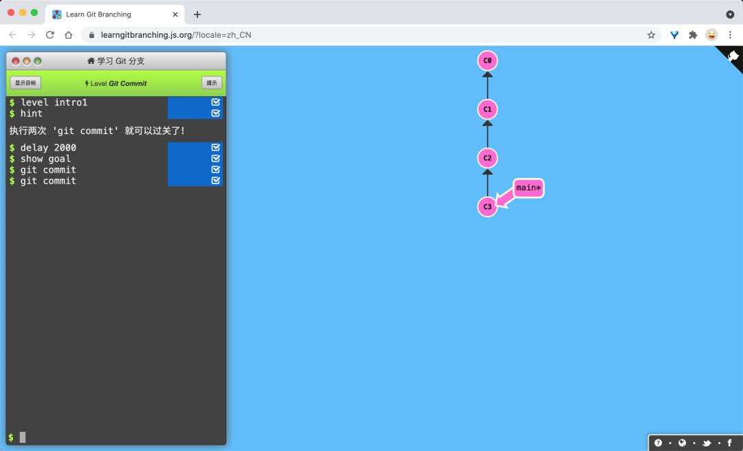The width and height of the screenshot is (743, 451).
Task: Click the 显示目标 show goal button
Action: pos(25,83)
